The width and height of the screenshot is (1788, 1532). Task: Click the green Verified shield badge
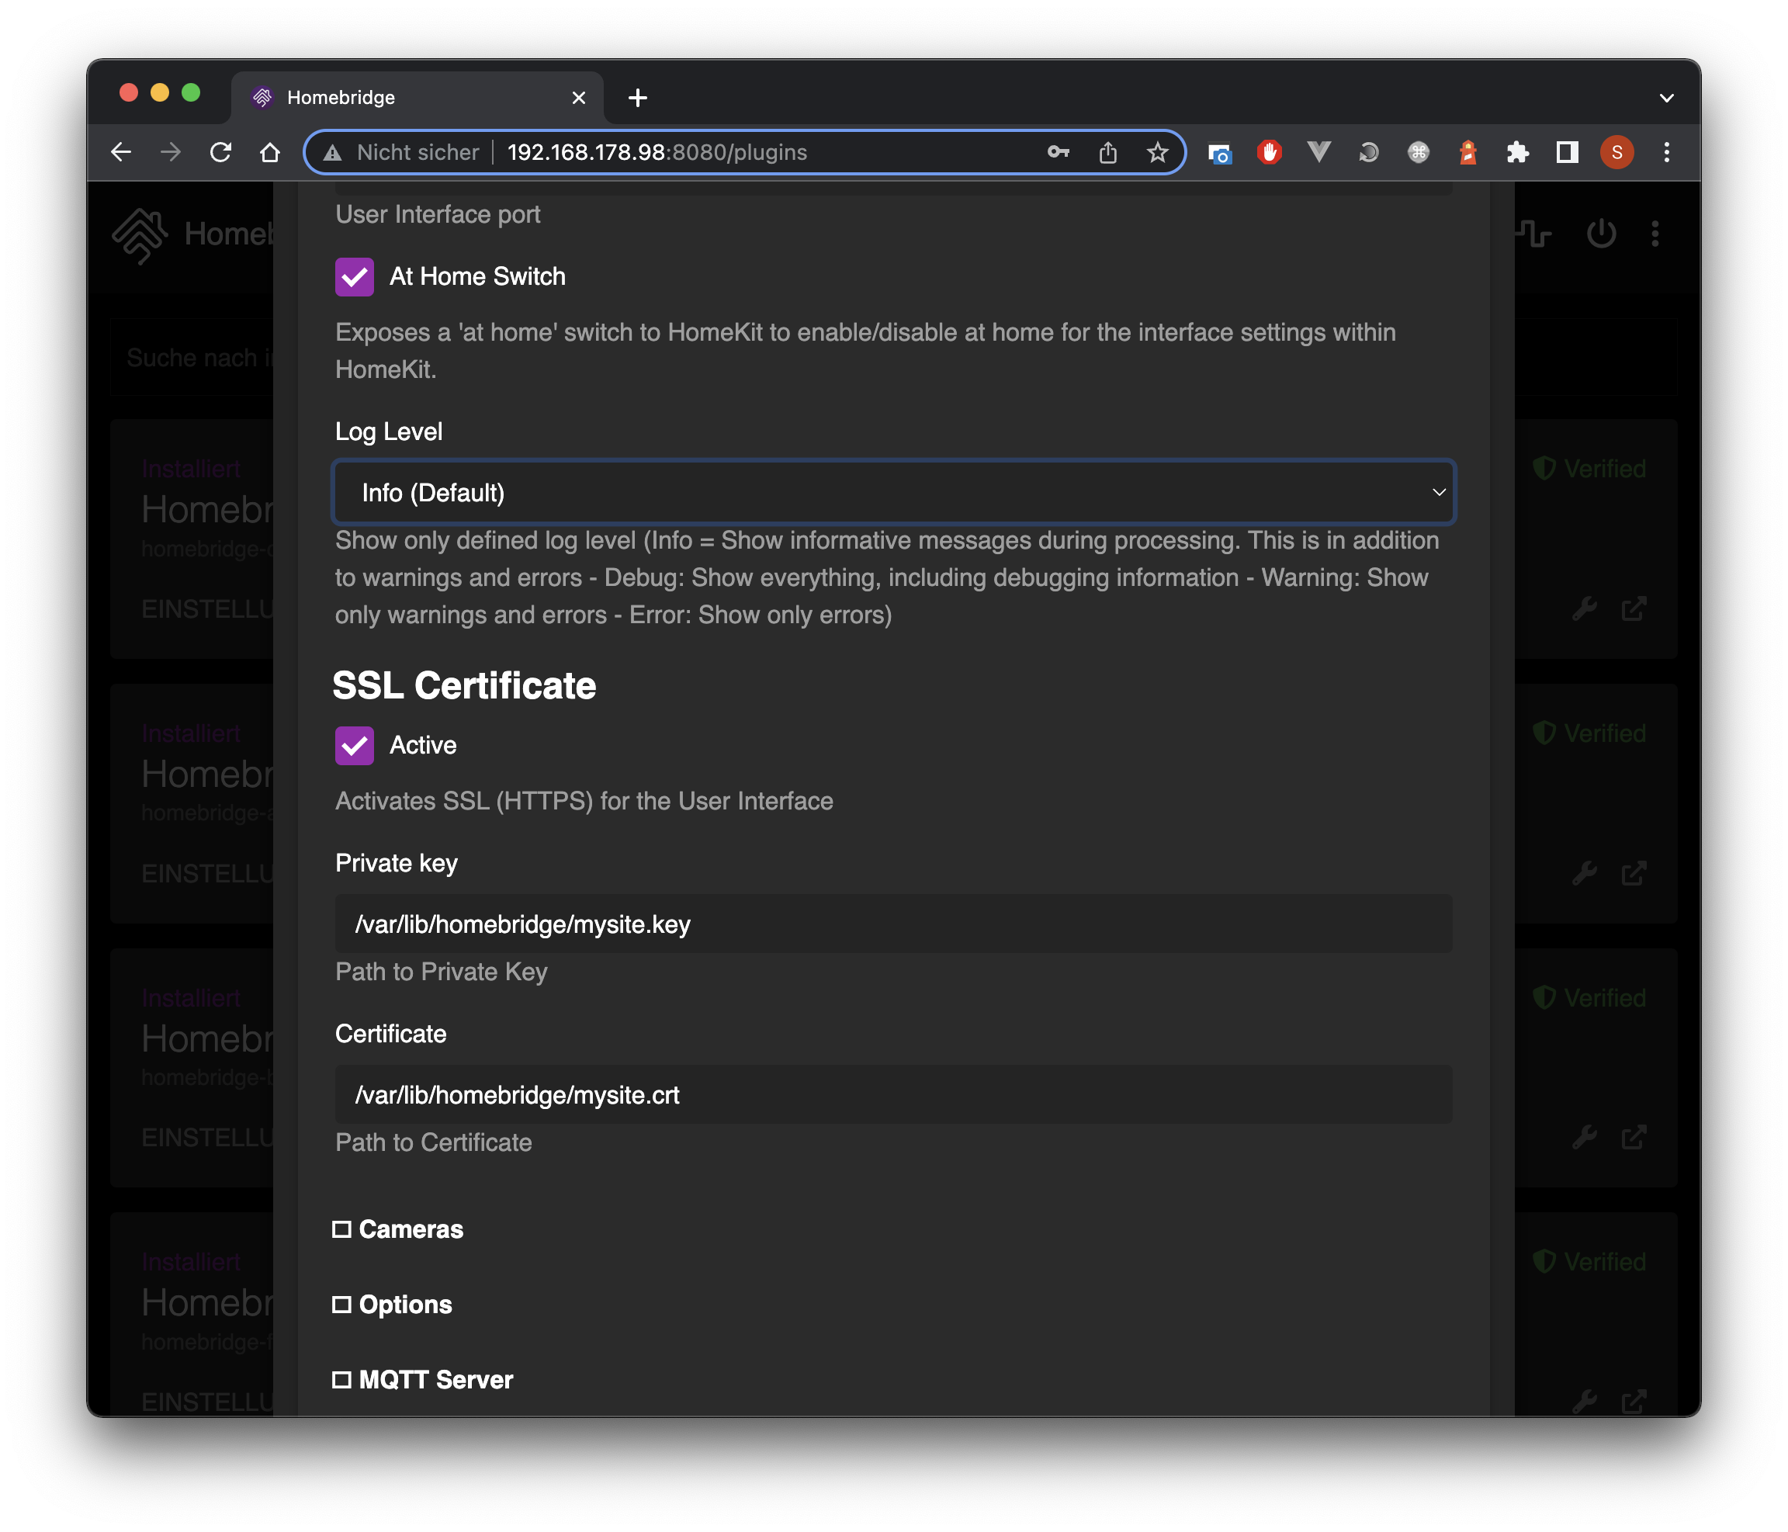(x=1544, y=468)
